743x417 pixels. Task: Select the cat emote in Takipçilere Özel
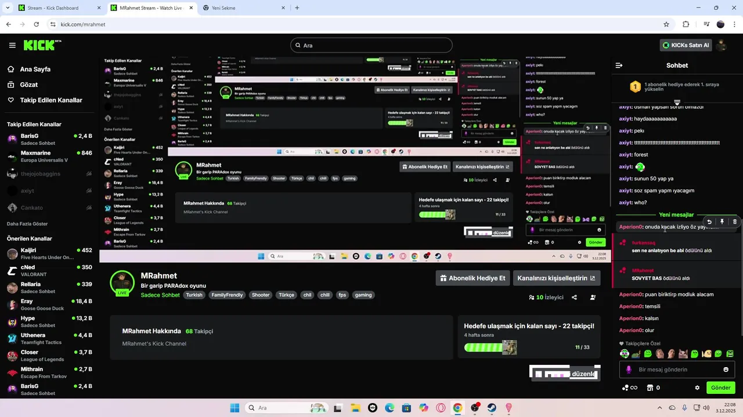(684, 353)
